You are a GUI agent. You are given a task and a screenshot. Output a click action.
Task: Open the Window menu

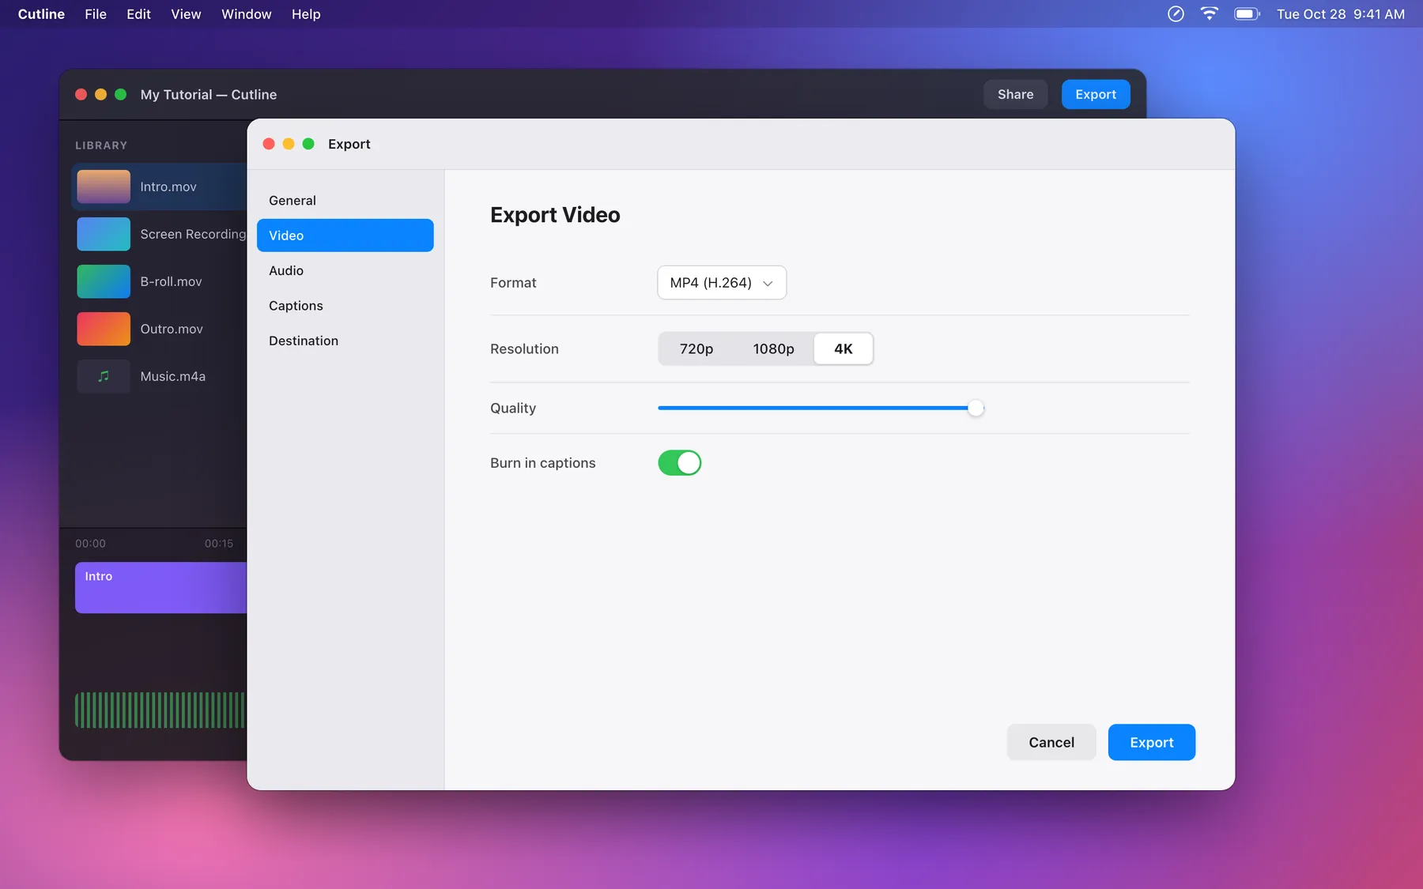point(246,14)
